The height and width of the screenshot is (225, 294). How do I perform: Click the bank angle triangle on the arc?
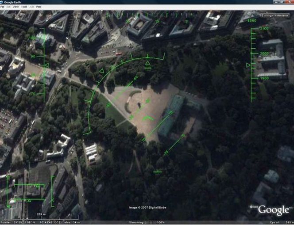[x=102, y=71]
